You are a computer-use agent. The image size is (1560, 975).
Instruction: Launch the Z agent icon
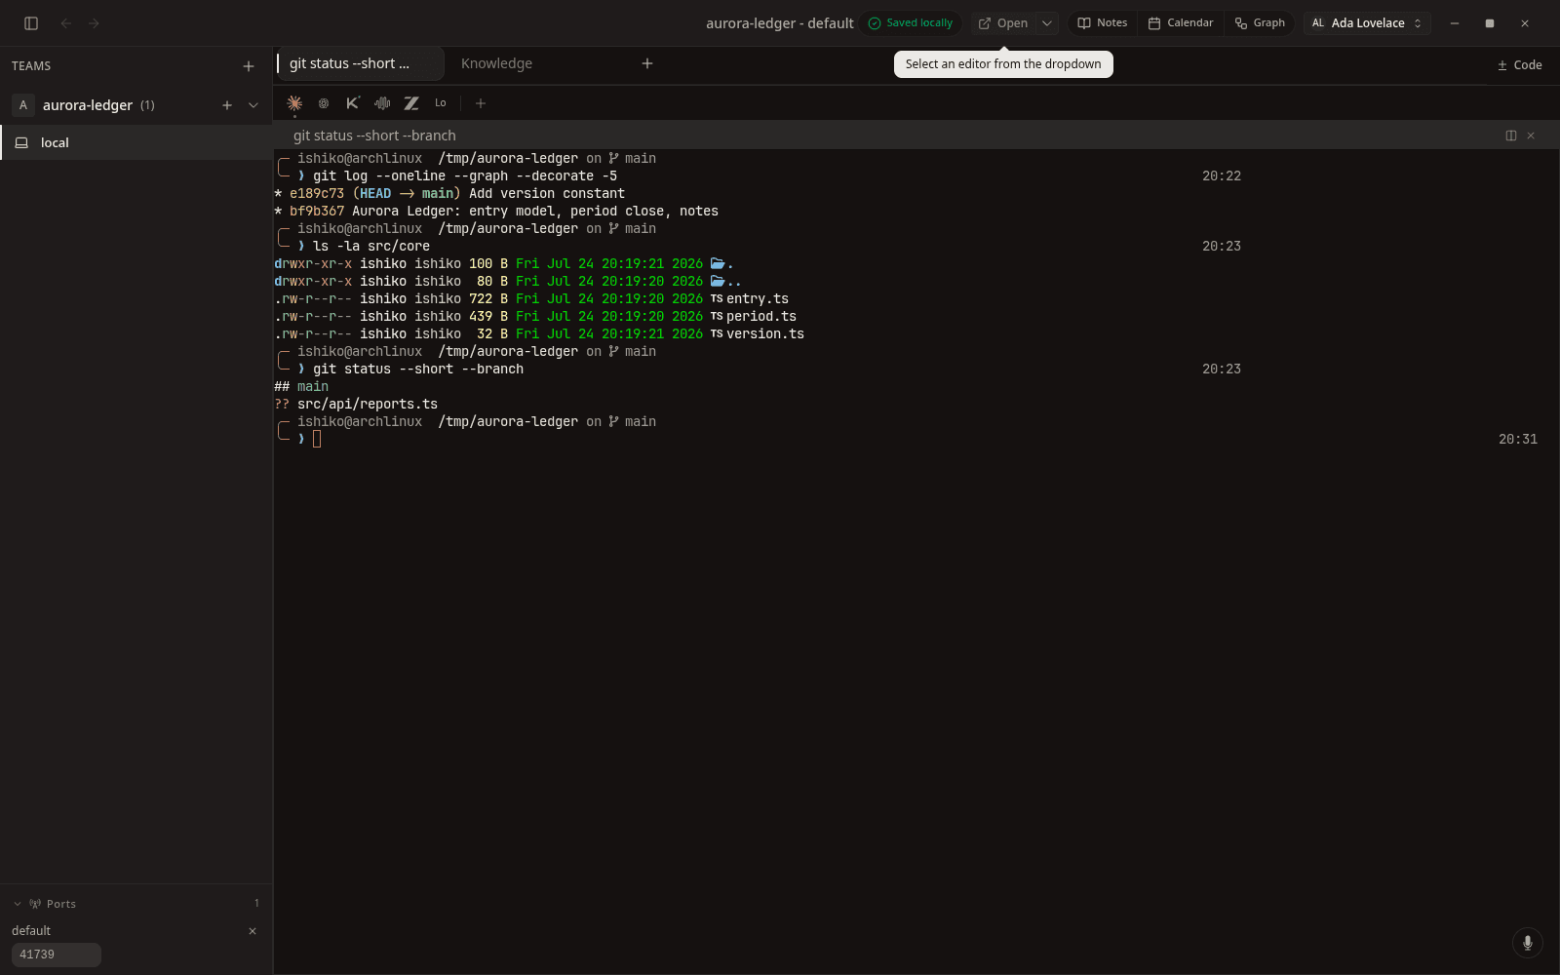coord(411,103)
